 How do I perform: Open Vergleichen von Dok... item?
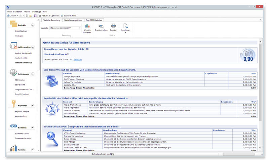(24, 90)
